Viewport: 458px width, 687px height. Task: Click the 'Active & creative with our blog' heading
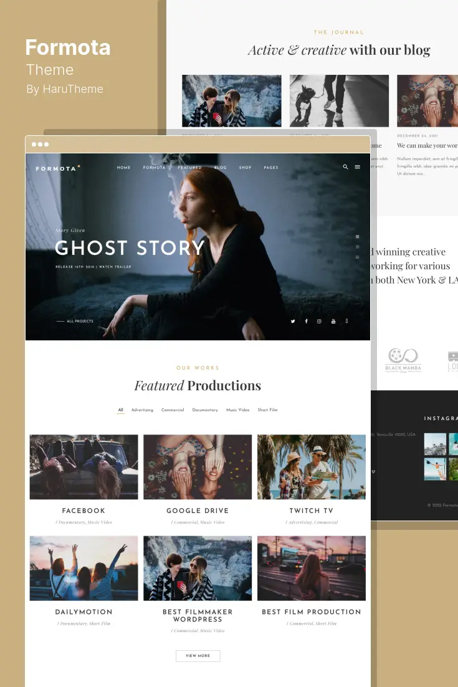click(x=340, y=50)
